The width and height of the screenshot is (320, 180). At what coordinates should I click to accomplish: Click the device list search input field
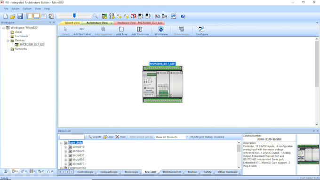click(x=72, y=137)
